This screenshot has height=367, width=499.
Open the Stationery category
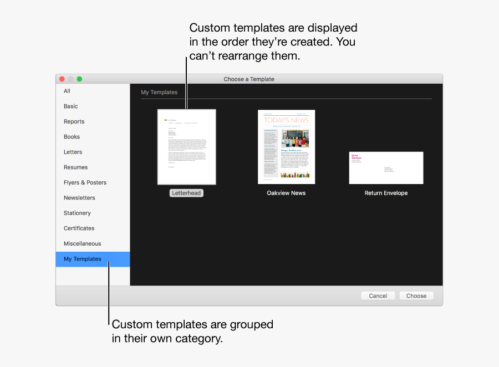click(93, 213)
